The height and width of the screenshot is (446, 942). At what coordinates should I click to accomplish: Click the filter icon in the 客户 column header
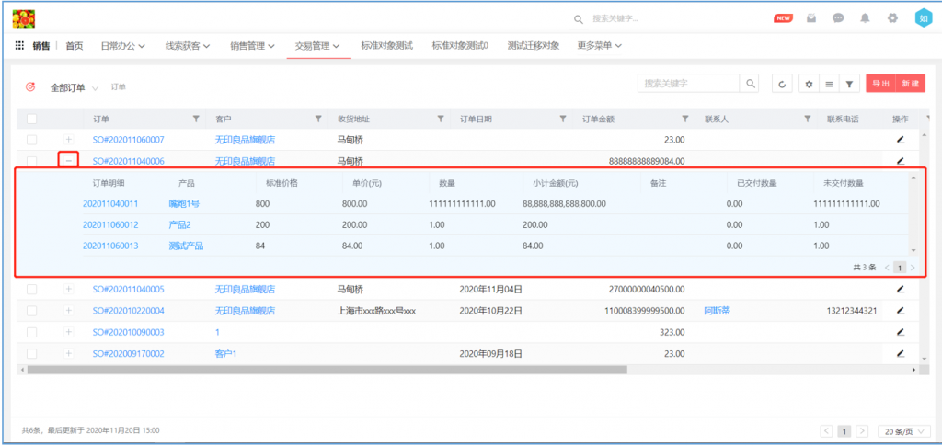[x=318, y=119]
